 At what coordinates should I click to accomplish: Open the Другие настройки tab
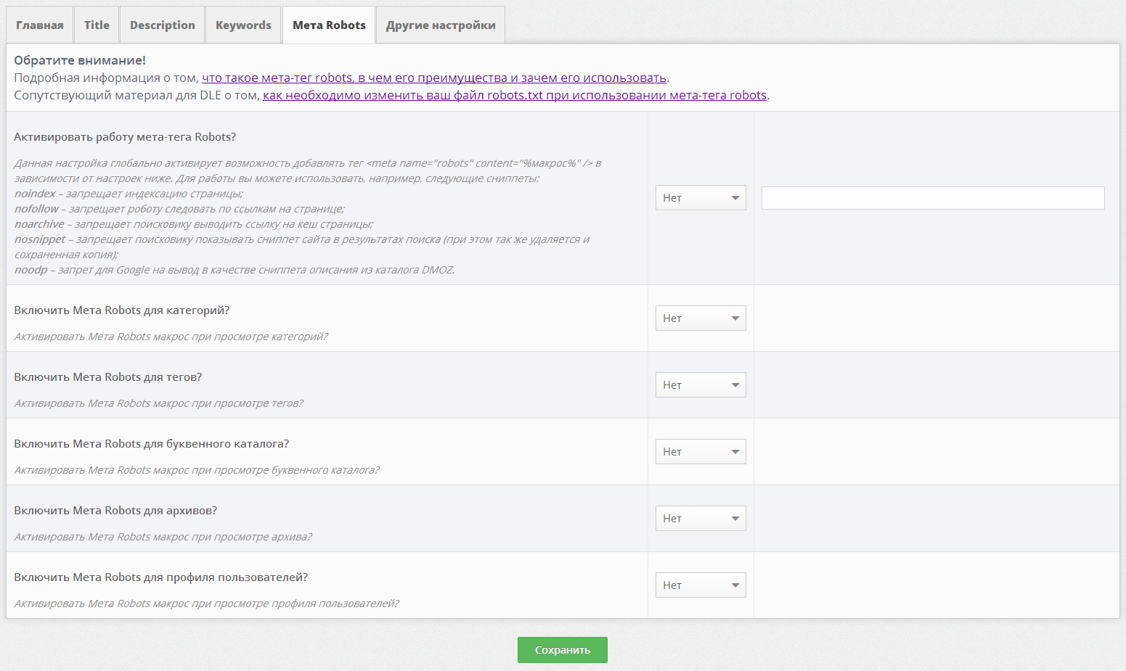point(441,25)
